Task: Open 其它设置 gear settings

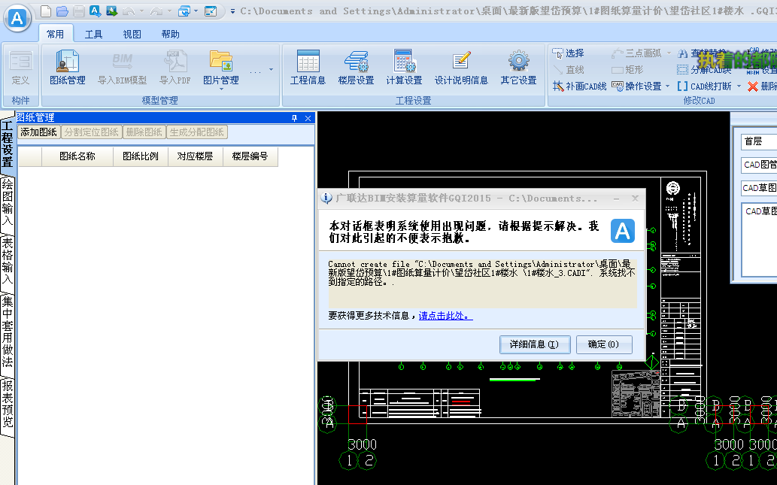Action: click(x=518, y=68)
